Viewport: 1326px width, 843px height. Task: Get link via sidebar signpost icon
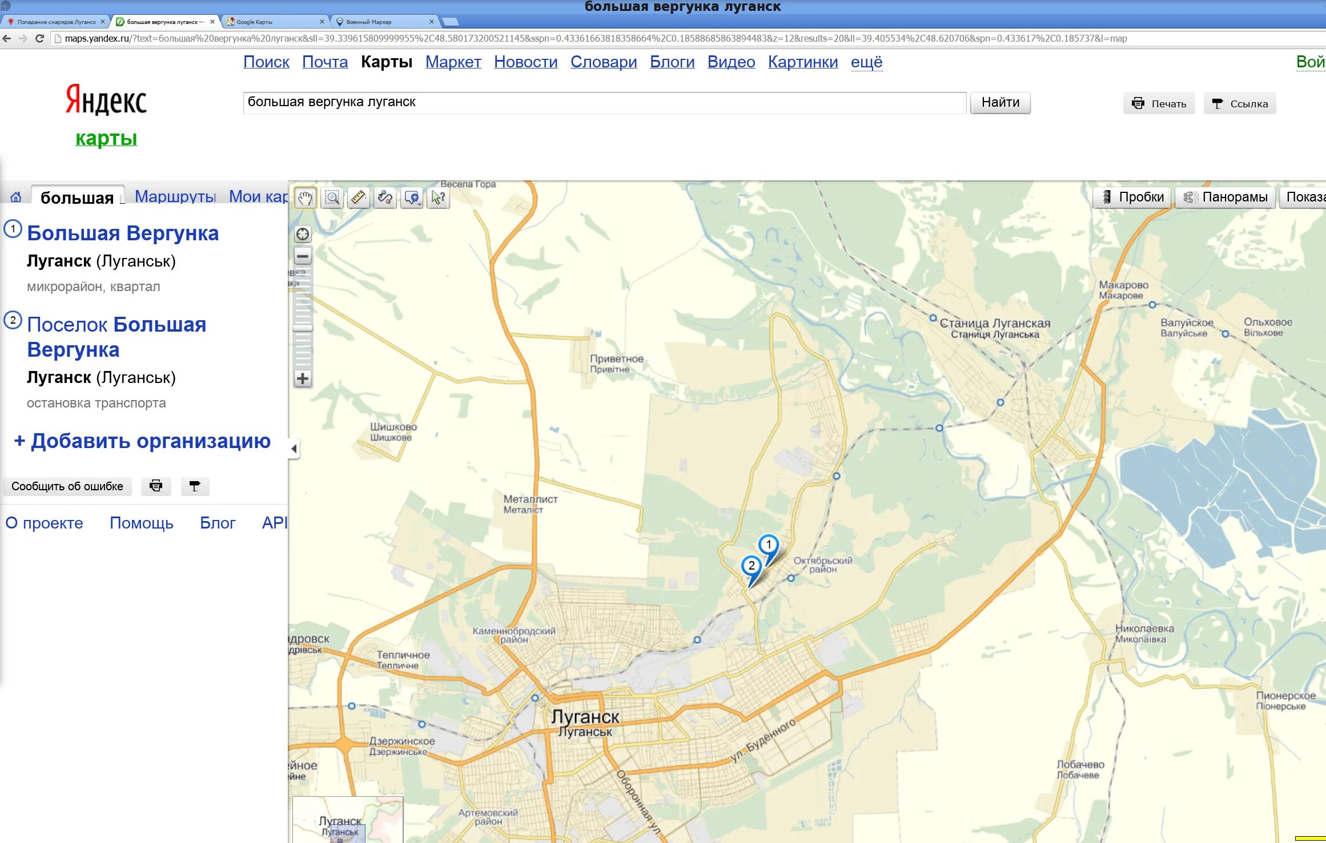[195, 486]
